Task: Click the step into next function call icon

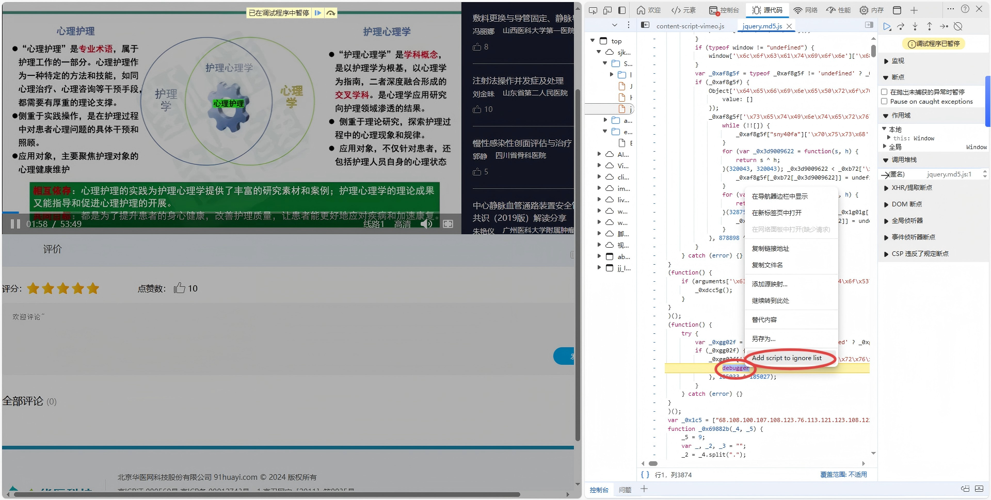Action: click(x=915, y=26)
